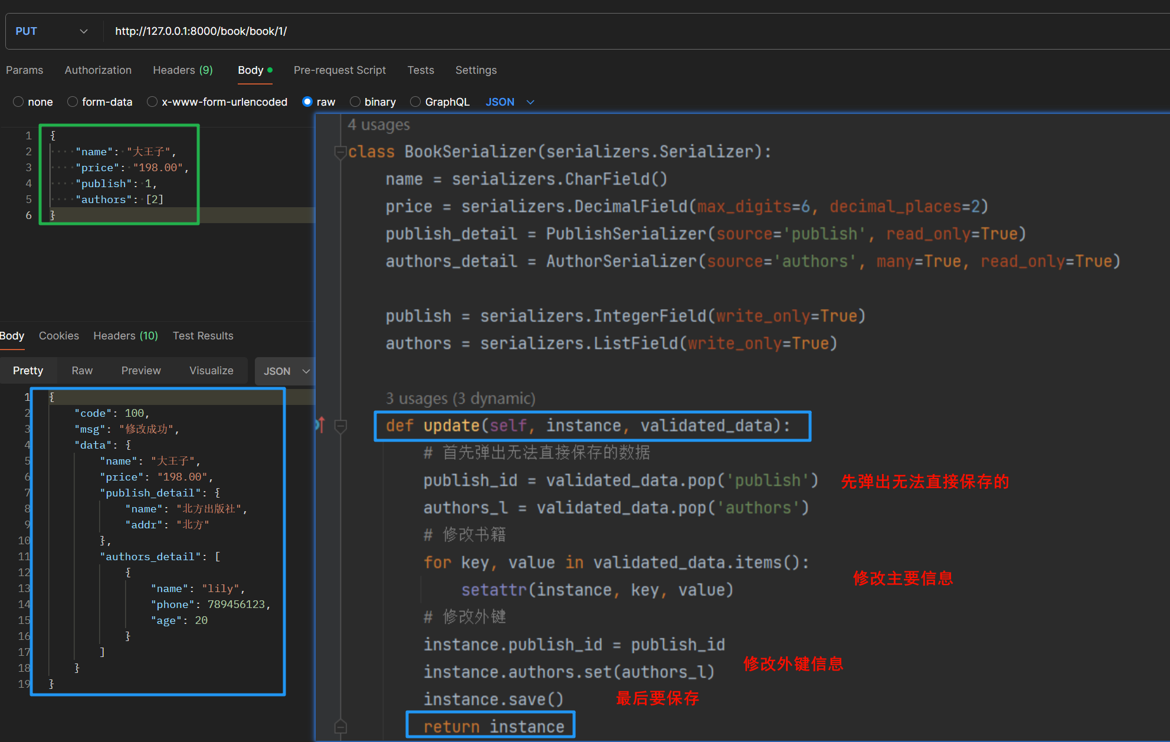1170x742 pixels.
Task: Open response Headers (10) tab
Action: tap(126, 336)
